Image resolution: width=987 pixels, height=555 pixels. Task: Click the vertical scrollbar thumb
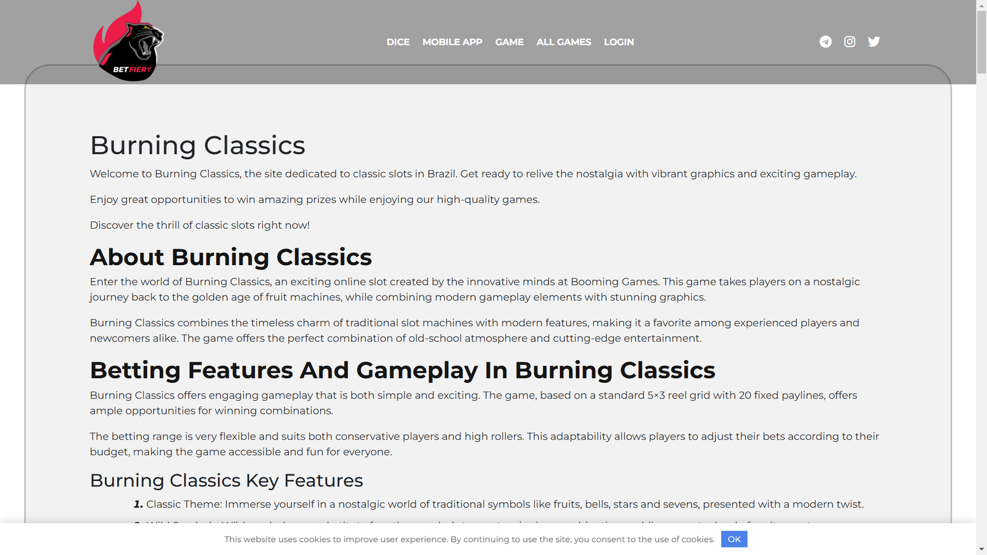[x=981, y=43]
